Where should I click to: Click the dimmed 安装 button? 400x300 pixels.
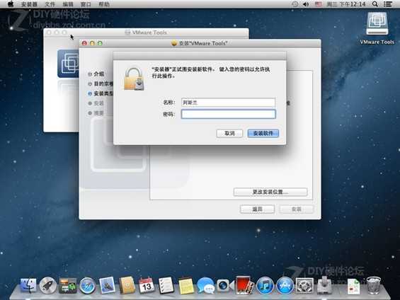click(x=296, y=209)
